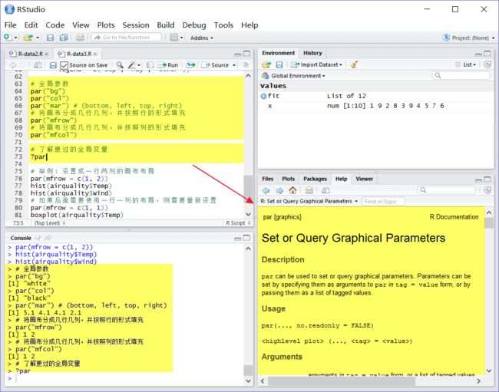Screen dimensions: 499x392
Task: Clear the environment with the broom icon
Action: click(355, 64)
